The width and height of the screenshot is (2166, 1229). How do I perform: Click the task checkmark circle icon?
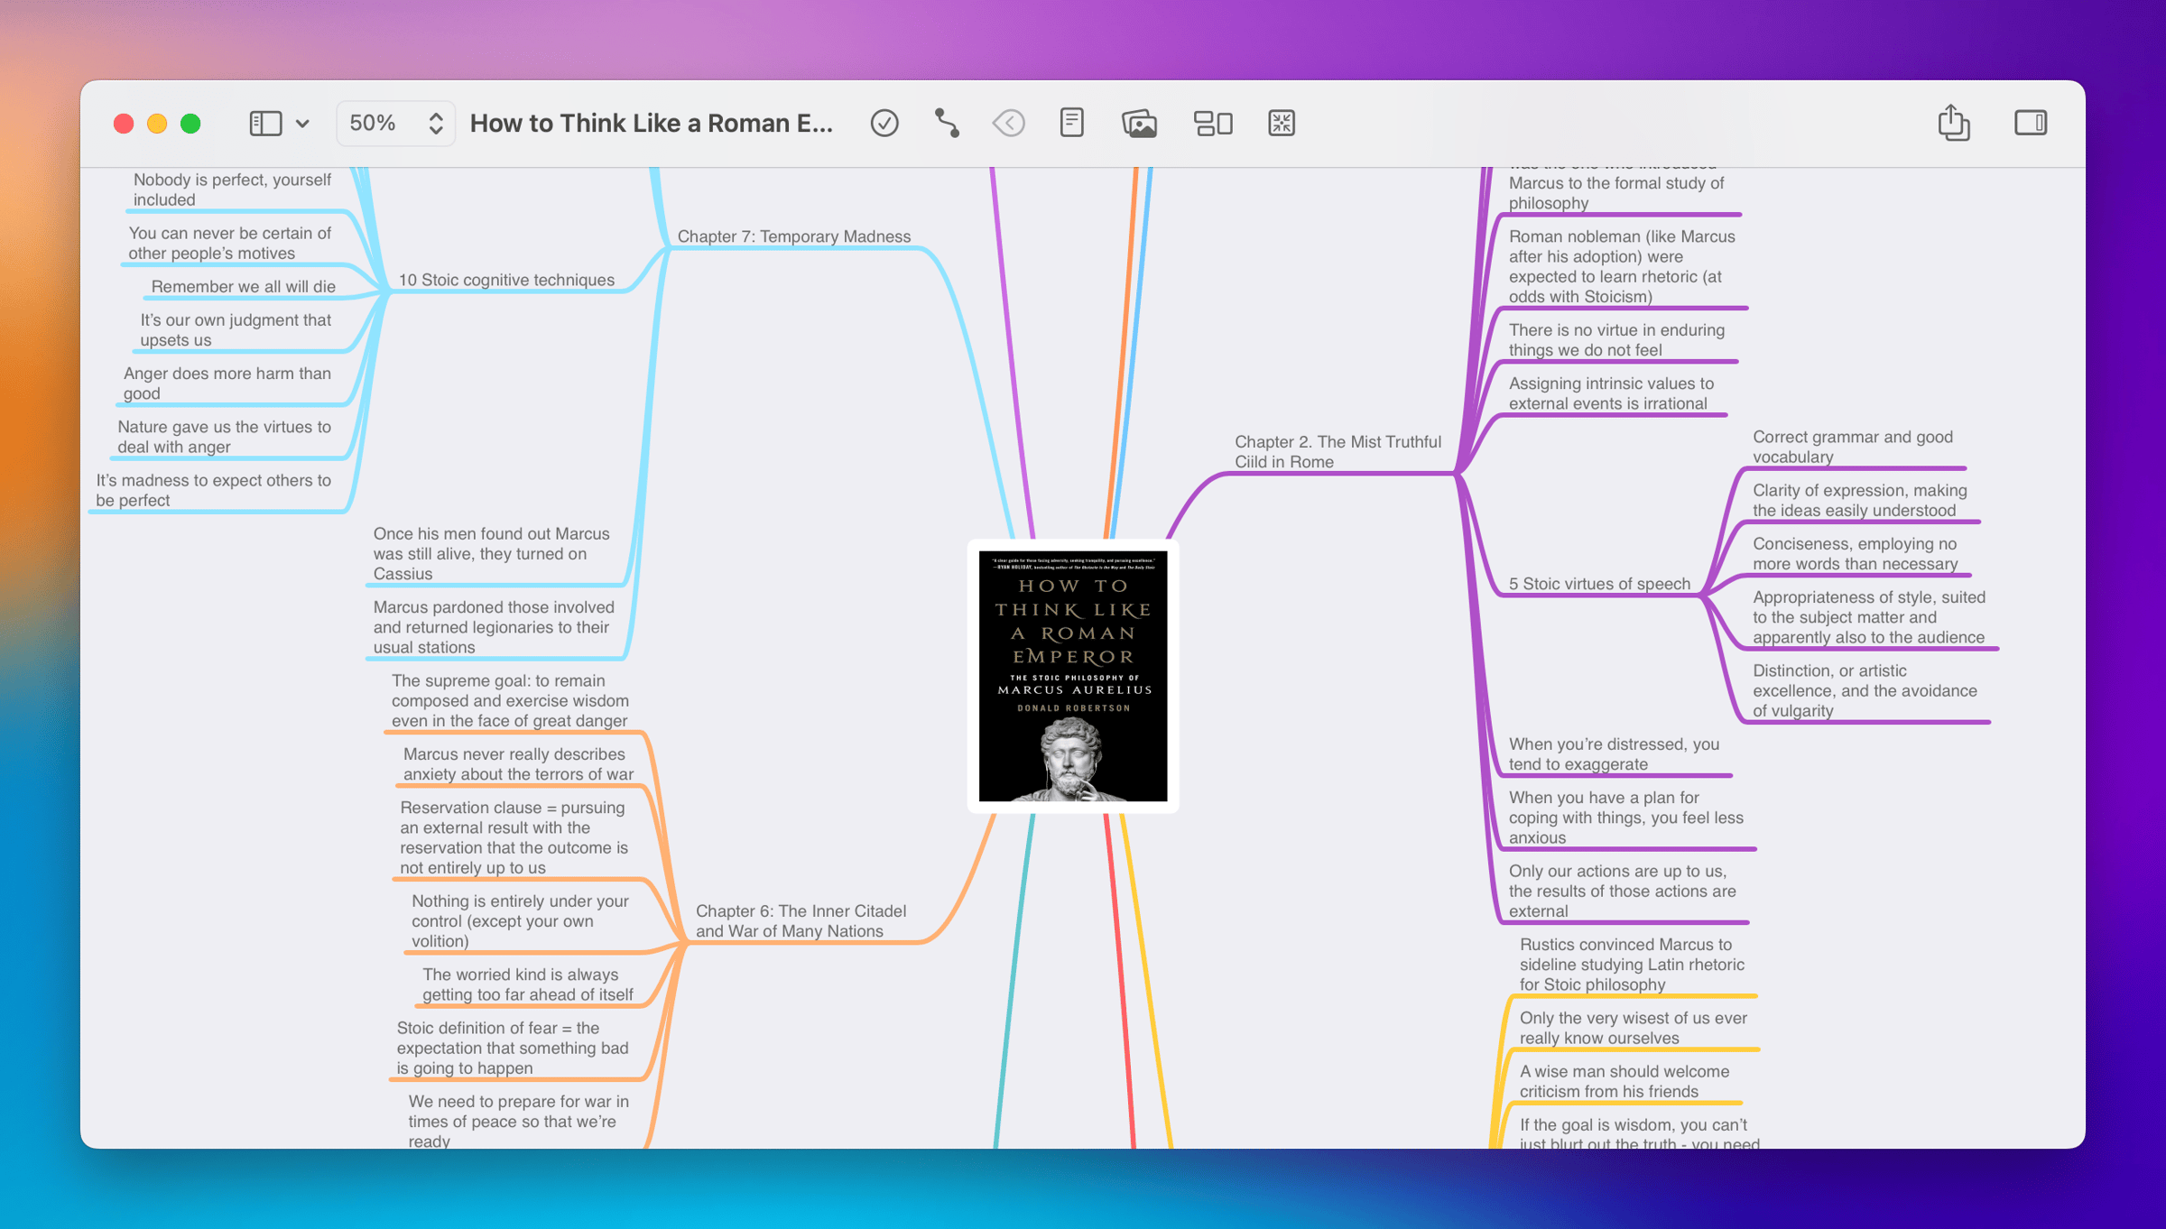pos(884,123)
